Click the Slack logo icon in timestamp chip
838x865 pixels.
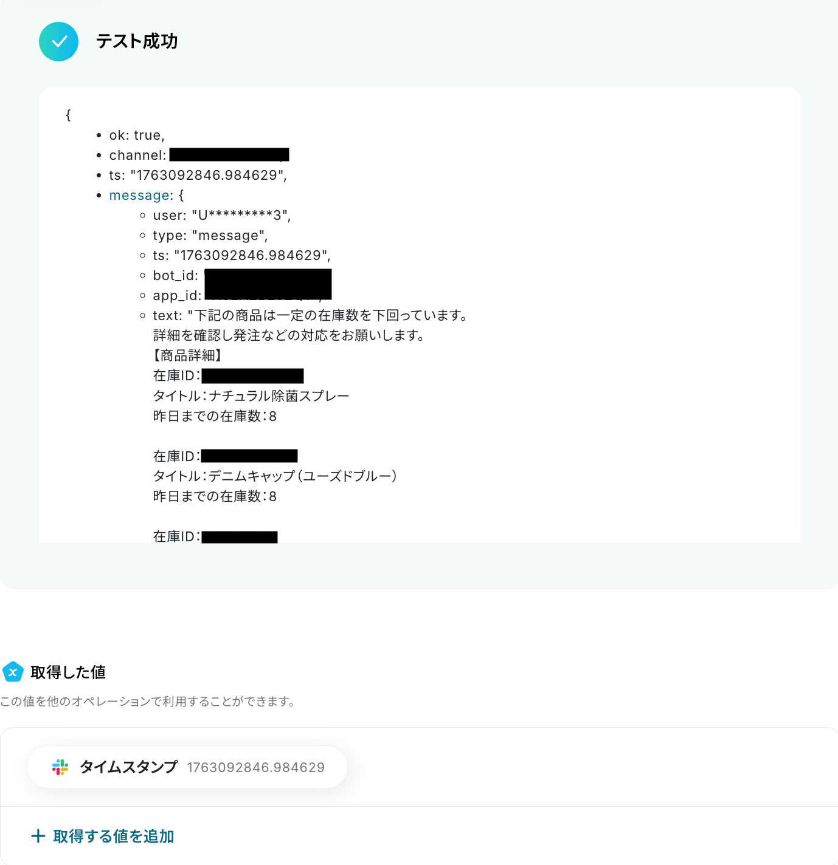tap(60, 767)
